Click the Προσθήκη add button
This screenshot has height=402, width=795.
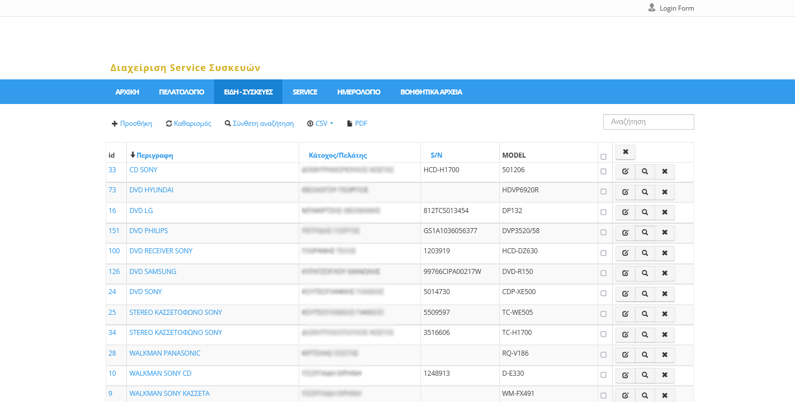point(132,124)
